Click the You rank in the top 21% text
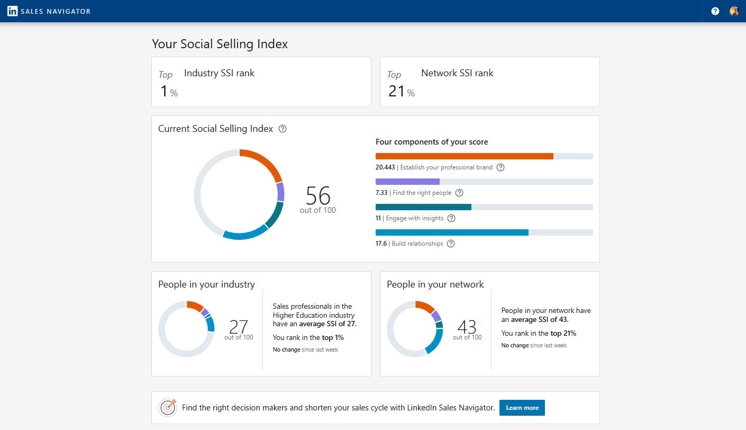746x430 pixels. (x=539, y=333)
